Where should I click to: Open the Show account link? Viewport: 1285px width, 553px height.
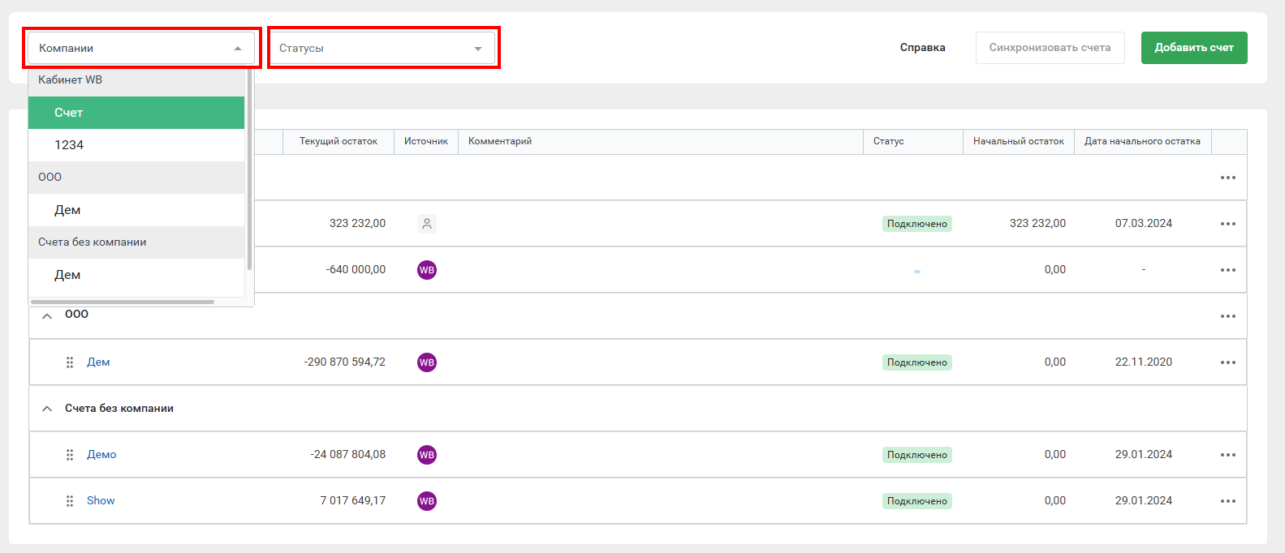point(101,501)
